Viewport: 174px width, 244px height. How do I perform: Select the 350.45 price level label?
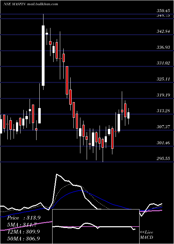point(163,11)
